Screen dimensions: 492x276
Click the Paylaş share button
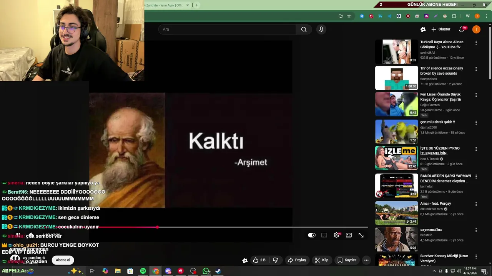click(297, 260)
